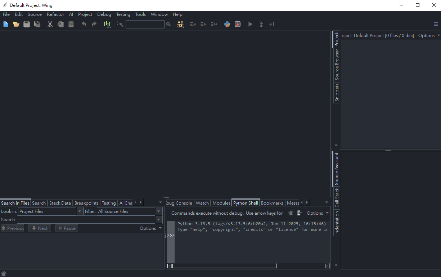Click the Python logo toolbar icon
Viewport: 441px width, 277px height.
tap(227, 24)
